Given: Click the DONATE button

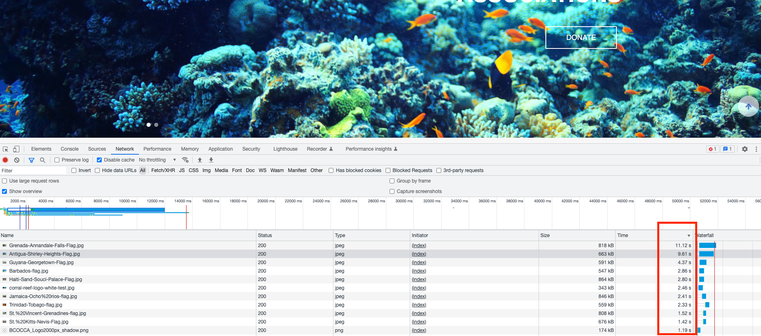Looking at the screenshot, I should [x=581, y=38].
